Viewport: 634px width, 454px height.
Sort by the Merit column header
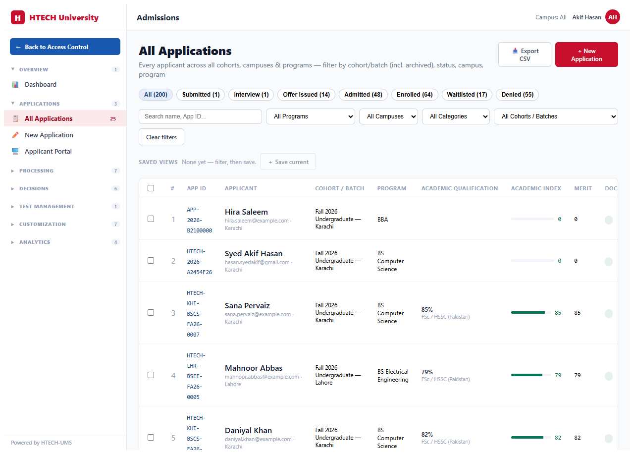click(583, 188)
